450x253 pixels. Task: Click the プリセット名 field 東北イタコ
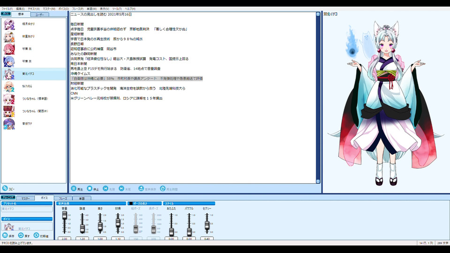point(27,209)
